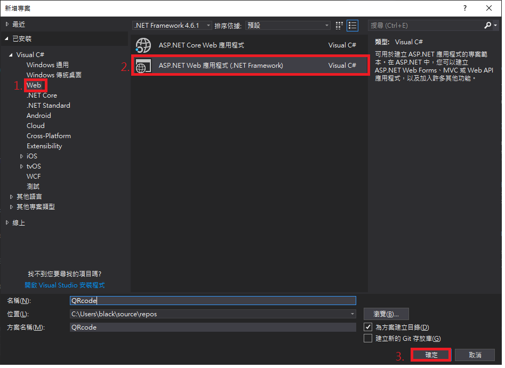Screen dimensions: 505x368
Task: Click the search magnifier icon
Action: click(x=487, y=25)
